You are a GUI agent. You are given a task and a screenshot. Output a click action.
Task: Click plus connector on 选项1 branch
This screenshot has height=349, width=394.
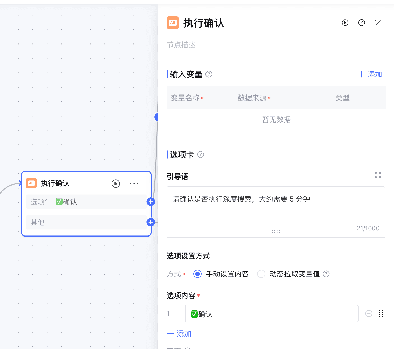(x=151, y=202)
